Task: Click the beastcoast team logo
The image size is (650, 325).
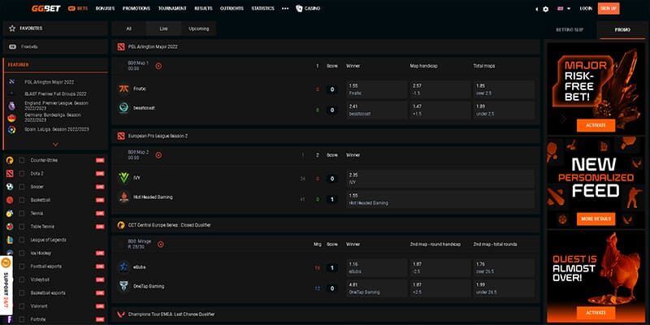Action: (x=124, y=108)
